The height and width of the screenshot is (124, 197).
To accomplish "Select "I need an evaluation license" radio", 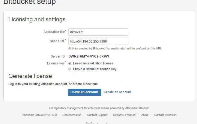I will [x=70, y=63].
